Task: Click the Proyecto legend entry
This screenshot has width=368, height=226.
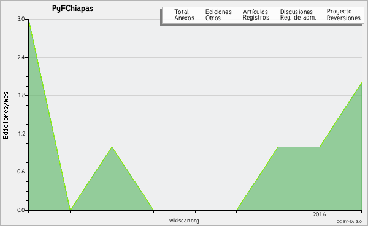Action: pyautogui.click(x=334, y=12)
